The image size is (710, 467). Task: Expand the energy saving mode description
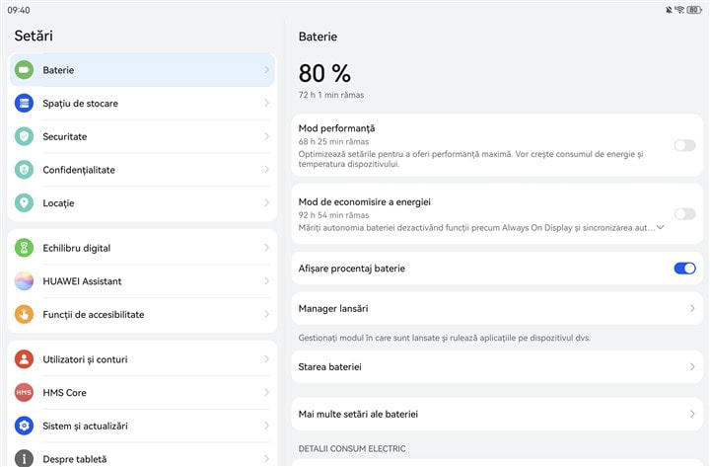pyautogui.click(x=660, y=227)
